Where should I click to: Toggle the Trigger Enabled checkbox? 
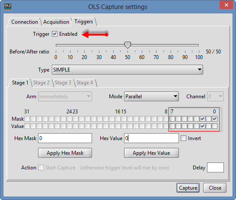click(x=54, y=34)
